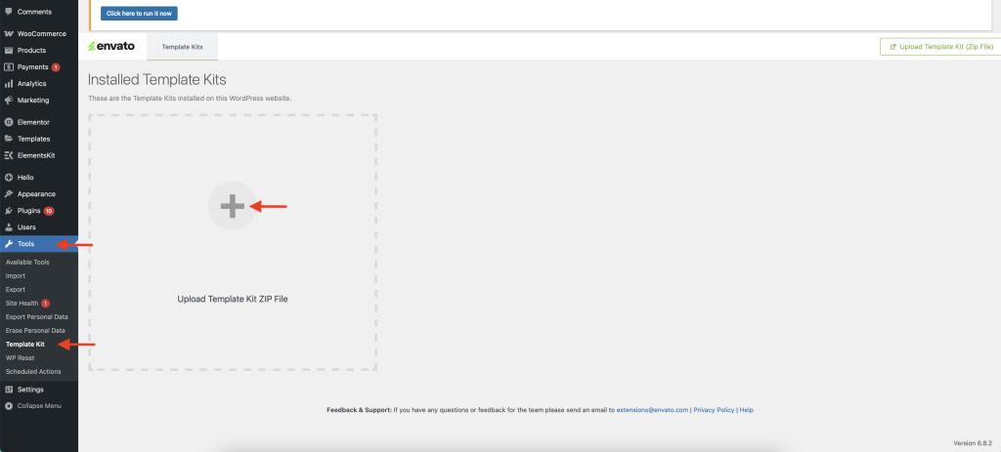Click the Tools wrench icon

pos(8,243)
